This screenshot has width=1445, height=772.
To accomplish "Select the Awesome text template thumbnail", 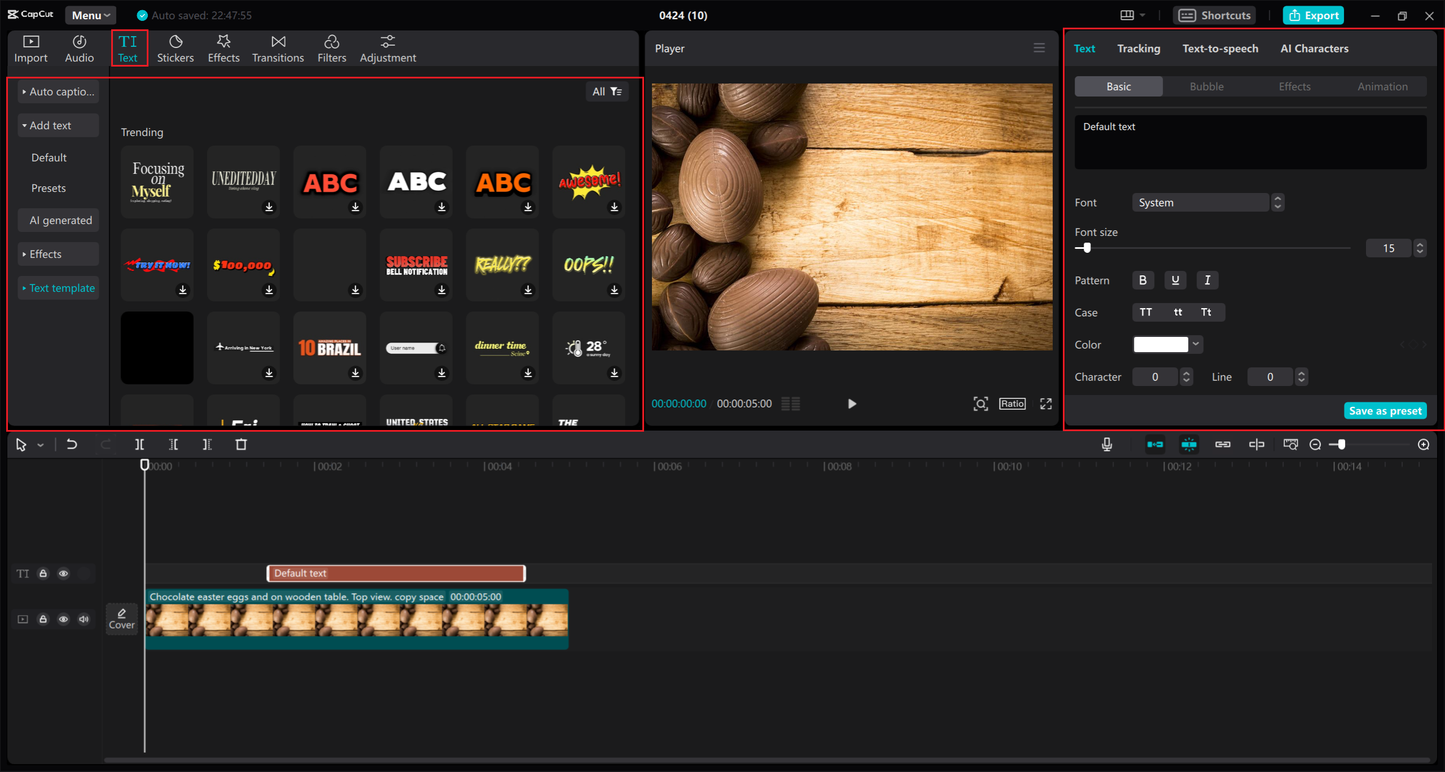I will pyautogui.click(x=589, y=182).
